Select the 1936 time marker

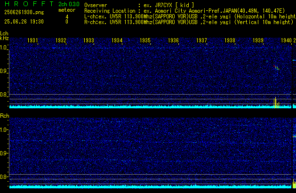coord(173,40)
